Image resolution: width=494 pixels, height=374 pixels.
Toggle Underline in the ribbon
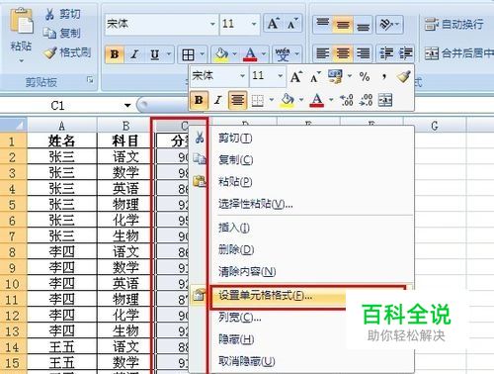coord(154,53)
